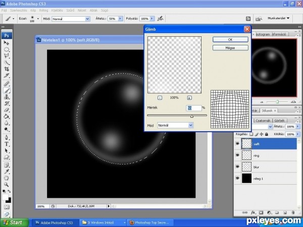
Task: Toggle Quick Mask mode icon
Action: pyautogui.click(x=7, y=207)
